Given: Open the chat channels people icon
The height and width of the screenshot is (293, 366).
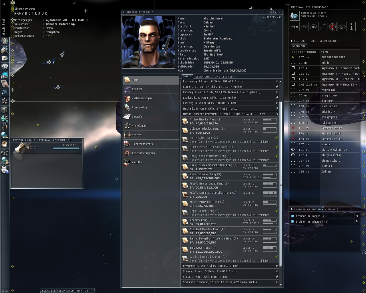Looking at the screenshot, I should pos(5,126).
